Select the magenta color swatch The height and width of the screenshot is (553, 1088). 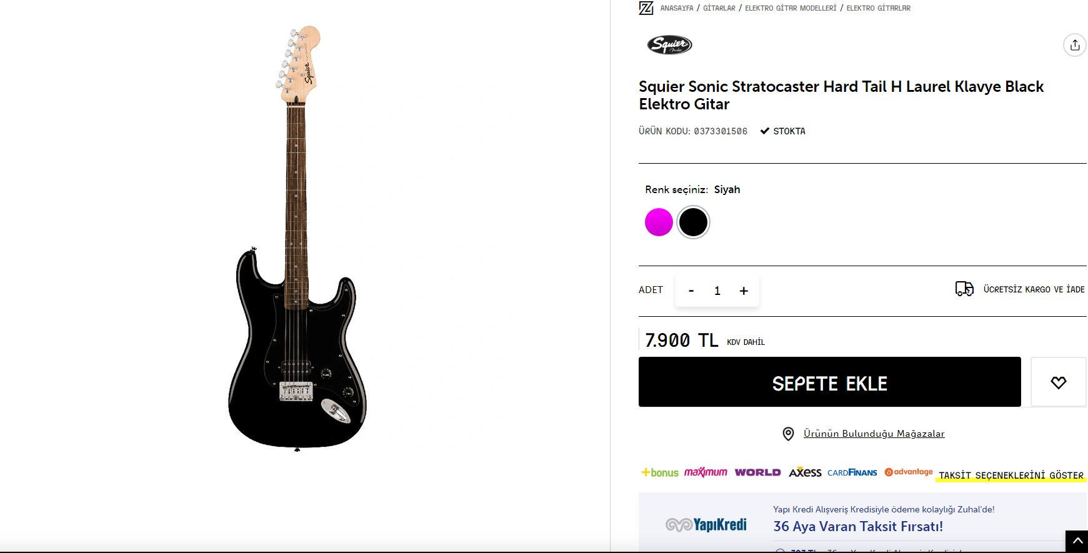coord(659,222)
